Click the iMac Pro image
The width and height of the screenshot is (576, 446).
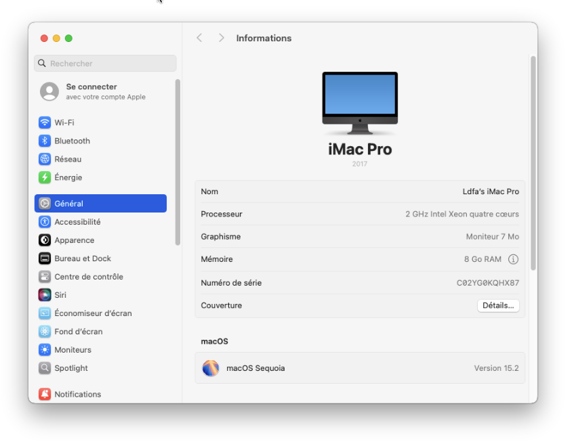(x=360, y=103)
